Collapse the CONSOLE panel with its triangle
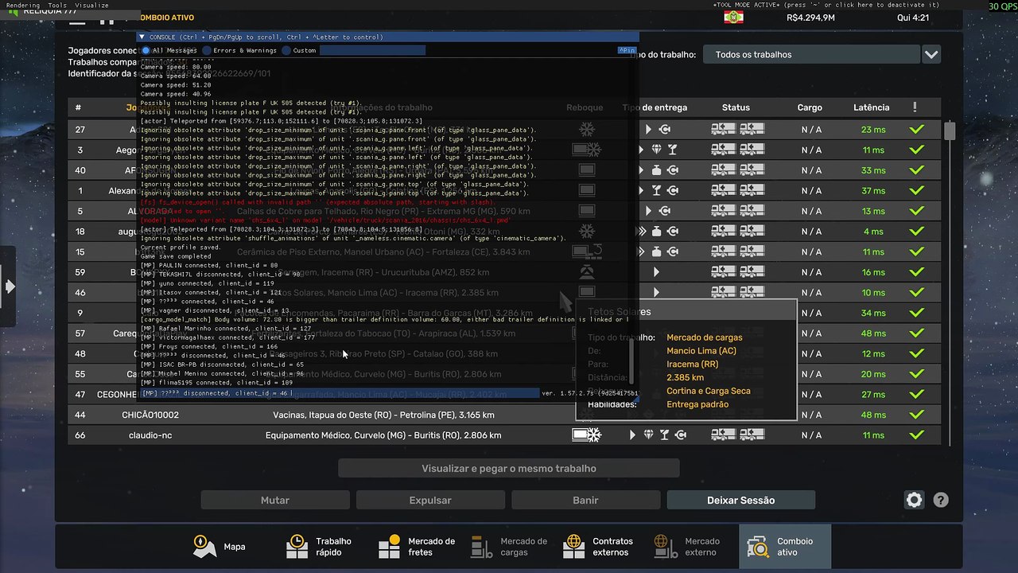This screenshot has height=573, width=1018. click(142, 37)
